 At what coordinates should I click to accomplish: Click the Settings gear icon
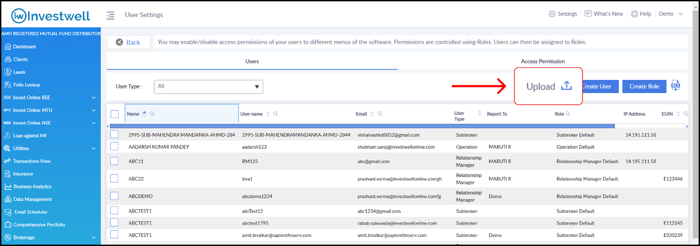[x=552, y=14]
